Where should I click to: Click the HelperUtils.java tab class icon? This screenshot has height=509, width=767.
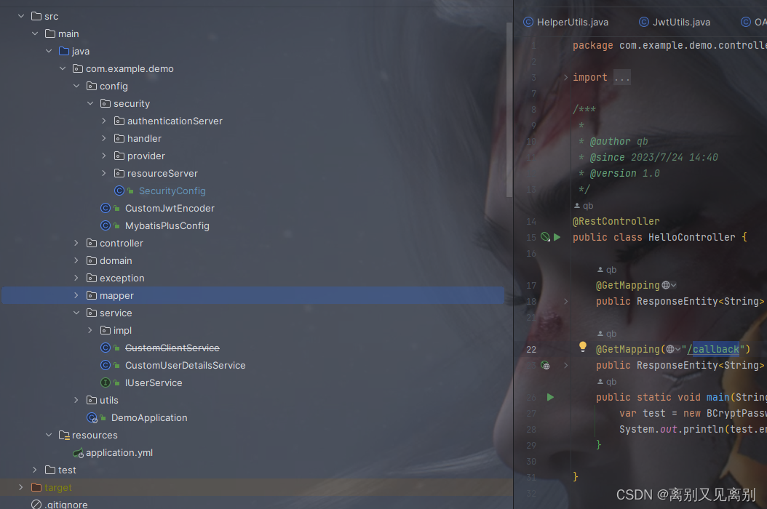(x=528, y=22)
